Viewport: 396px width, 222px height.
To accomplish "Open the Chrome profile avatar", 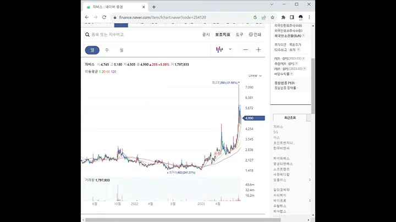I will pos(300,18).
